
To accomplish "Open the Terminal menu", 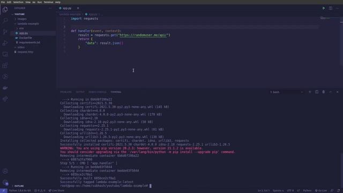I will pos(49,2).
